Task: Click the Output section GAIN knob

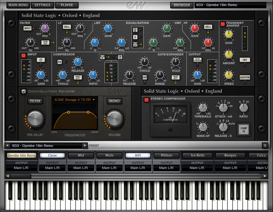Action: (197, 75)
